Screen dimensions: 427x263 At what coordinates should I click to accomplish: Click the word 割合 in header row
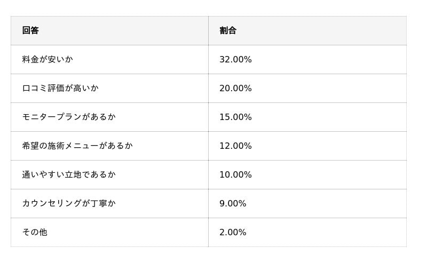228,30
